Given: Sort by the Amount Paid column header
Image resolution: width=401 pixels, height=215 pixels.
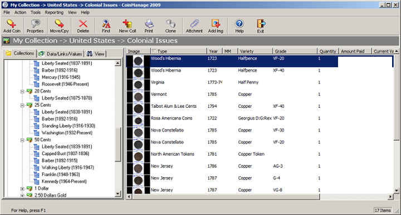Looking at the screenshot, I should point(355,51).
